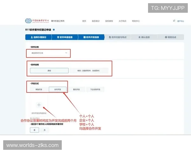This screenshot has width=191, height=153.
Task: Choose 委托开发 as the development mode
Action: tap(76, 90)
